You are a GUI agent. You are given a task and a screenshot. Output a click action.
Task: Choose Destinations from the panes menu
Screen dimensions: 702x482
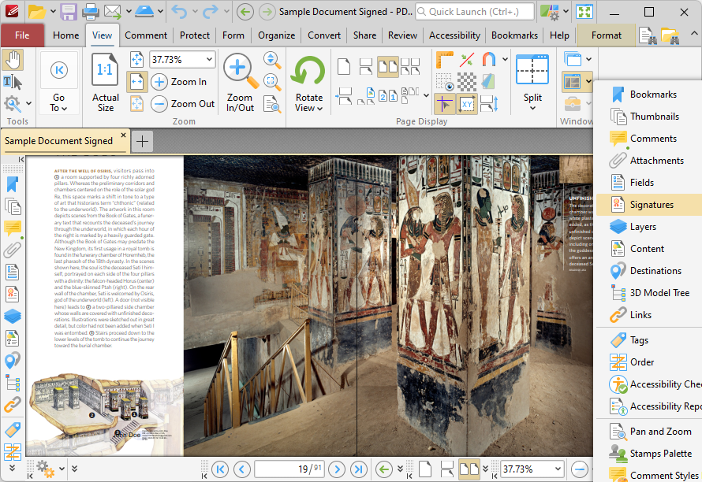(649, 271)
